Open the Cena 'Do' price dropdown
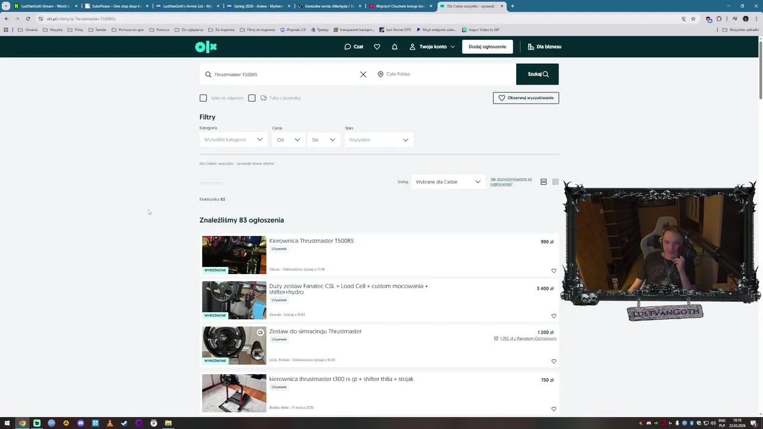The image size is (763, 429). click(324, 139)
